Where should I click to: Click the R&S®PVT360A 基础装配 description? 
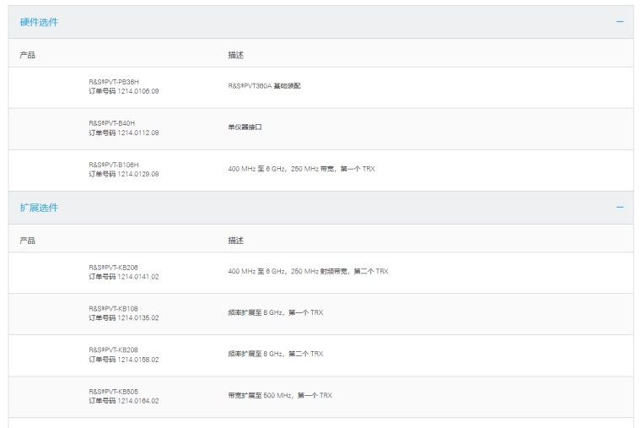(264, 86)
